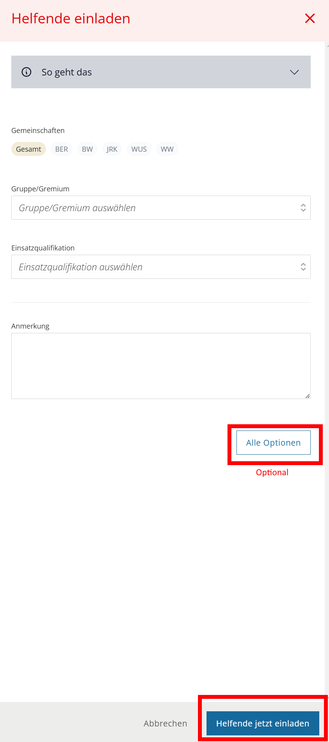This screenshot has width=329, height=742.
Task: Open the Gruppe/Gremium dropdown
Action: tap(156, 208)
